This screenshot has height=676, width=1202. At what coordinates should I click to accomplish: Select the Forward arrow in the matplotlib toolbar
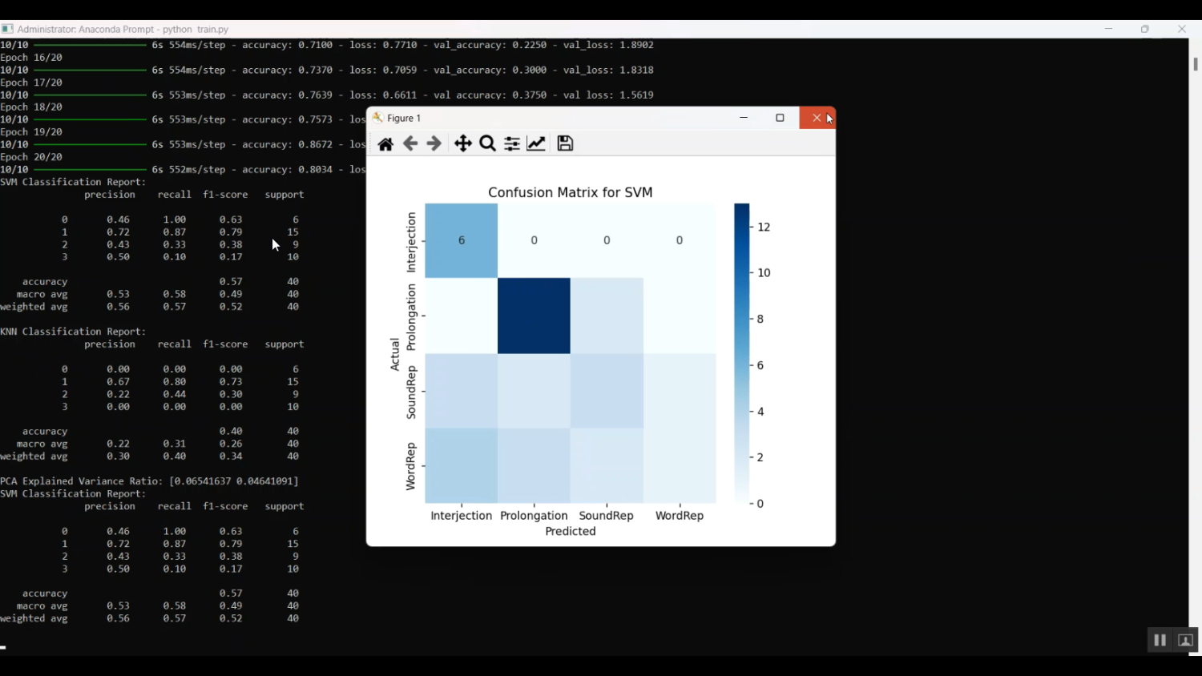click(434, 143)
